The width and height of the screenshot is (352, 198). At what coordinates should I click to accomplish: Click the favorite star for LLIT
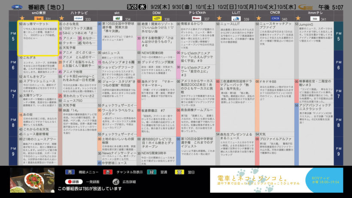pos(219,18)
